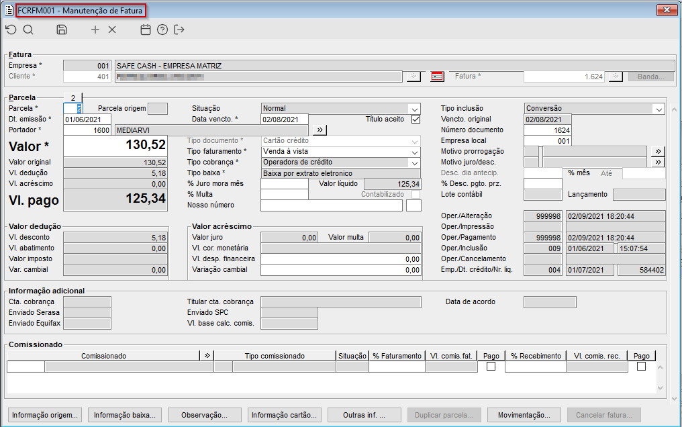Click the SAFE CASH - EMPRESA MATRIZ field

pyautogui.click(x=395, y=66)
